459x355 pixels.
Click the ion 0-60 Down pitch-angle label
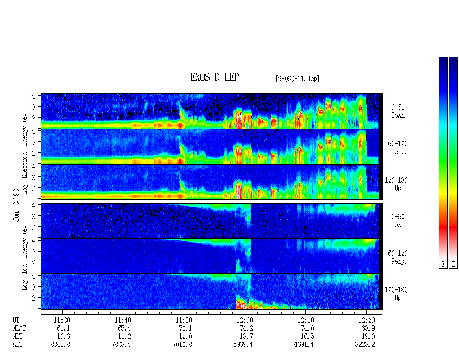pyautogui.click(x=398, y=221)
